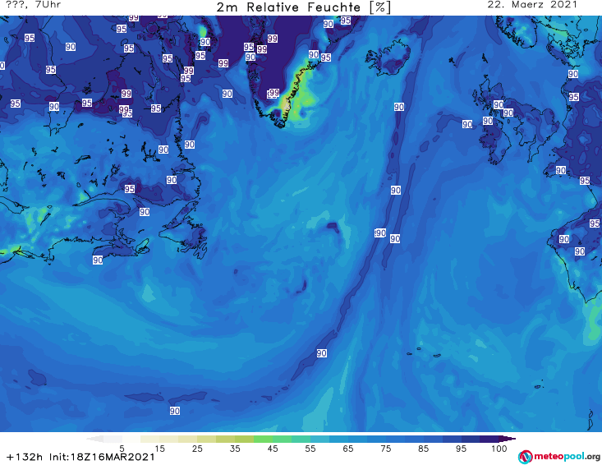Screen dimensions: 602x465
Task: Click the 'Init:18Z16MAR2021' run label
Action: click(x=102, y=457)
